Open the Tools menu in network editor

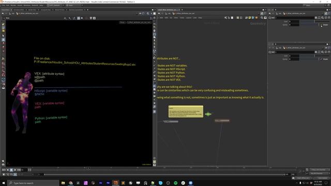point(182,18)
